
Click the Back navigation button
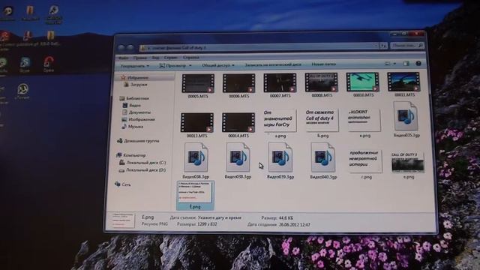(x=121, y=48)
